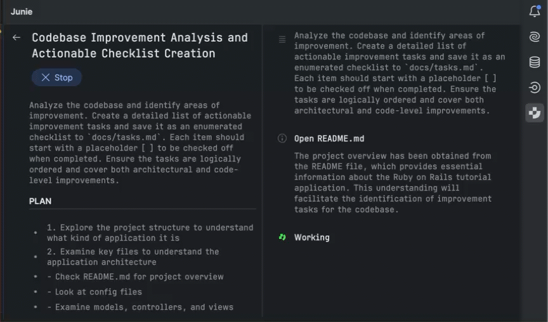Select plan step 2 Examine key files
The width and height of the screenshot is (548, 322).
click(133, 257)
